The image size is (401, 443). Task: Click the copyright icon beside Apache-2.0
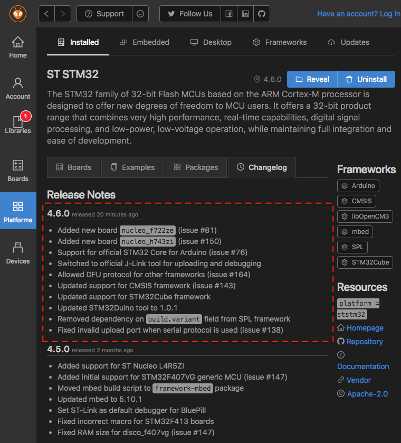click(x=341, y=393)
